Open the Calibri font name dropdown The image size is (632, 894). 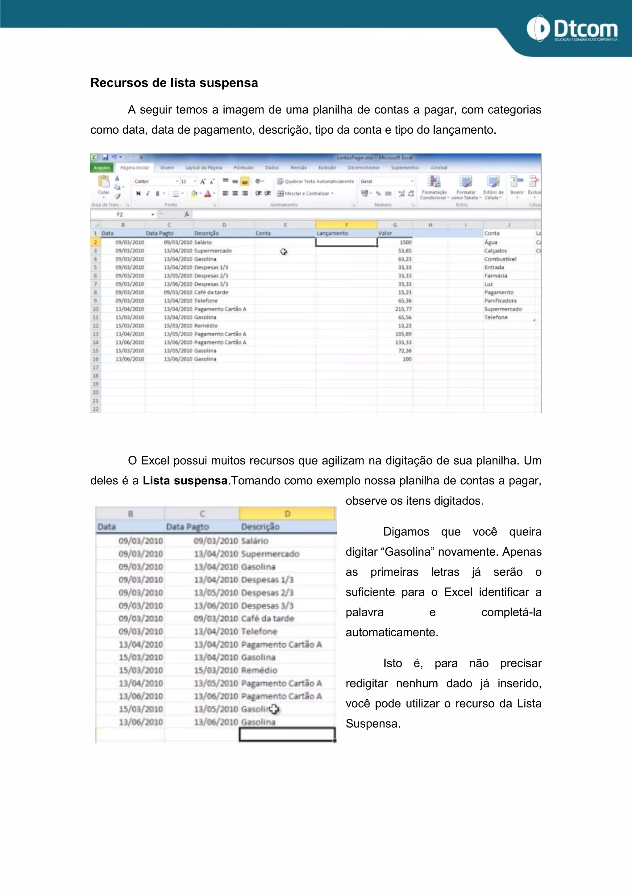point(177,182)
